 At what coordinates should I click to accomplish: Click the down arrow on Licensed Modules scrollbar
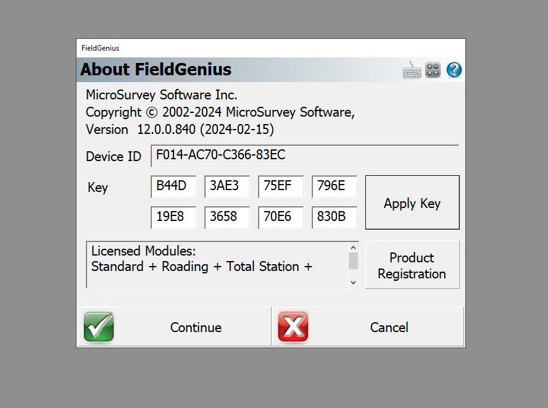click(353, 283)
